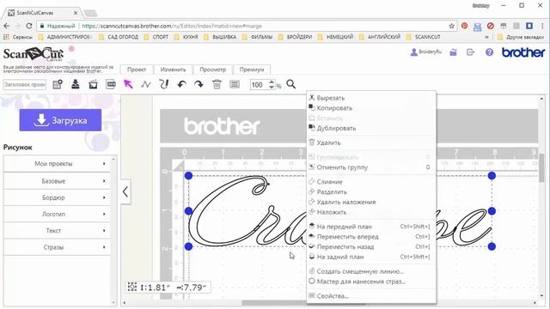Viewport: 550px width, 309px height.
Task: Click the layers panel icon in toolbar
Action: point(235,84)
